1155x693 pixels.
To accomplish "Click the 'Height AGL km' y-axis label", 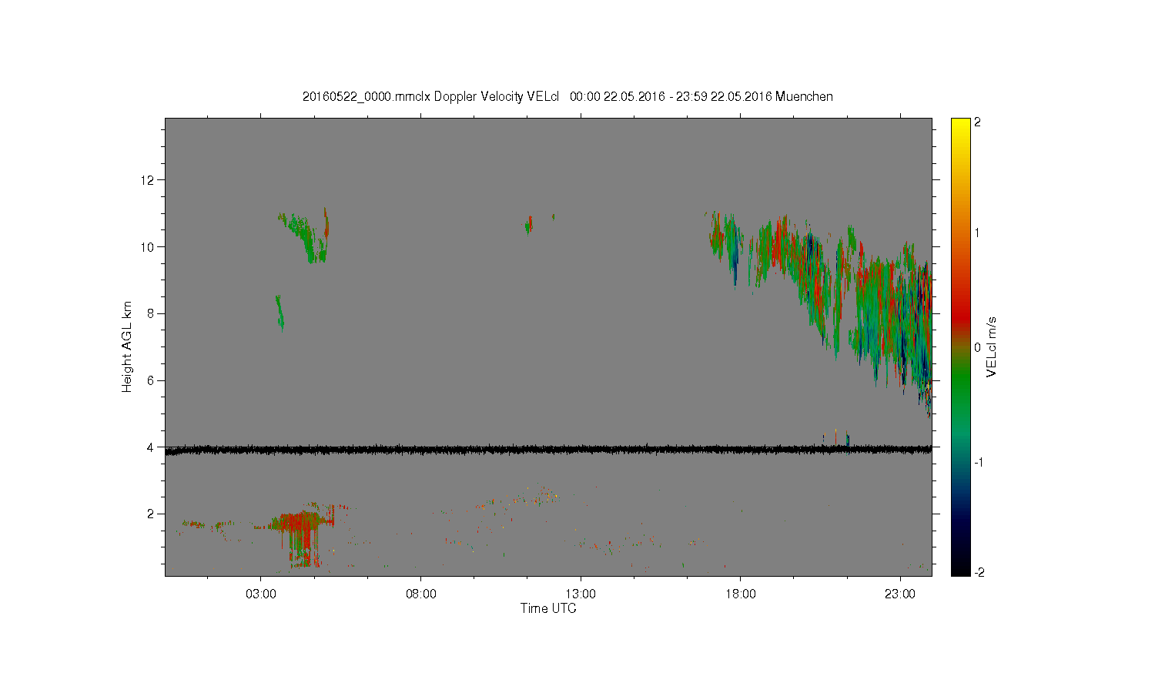I will pyautogui.click(x=127, y=346).
